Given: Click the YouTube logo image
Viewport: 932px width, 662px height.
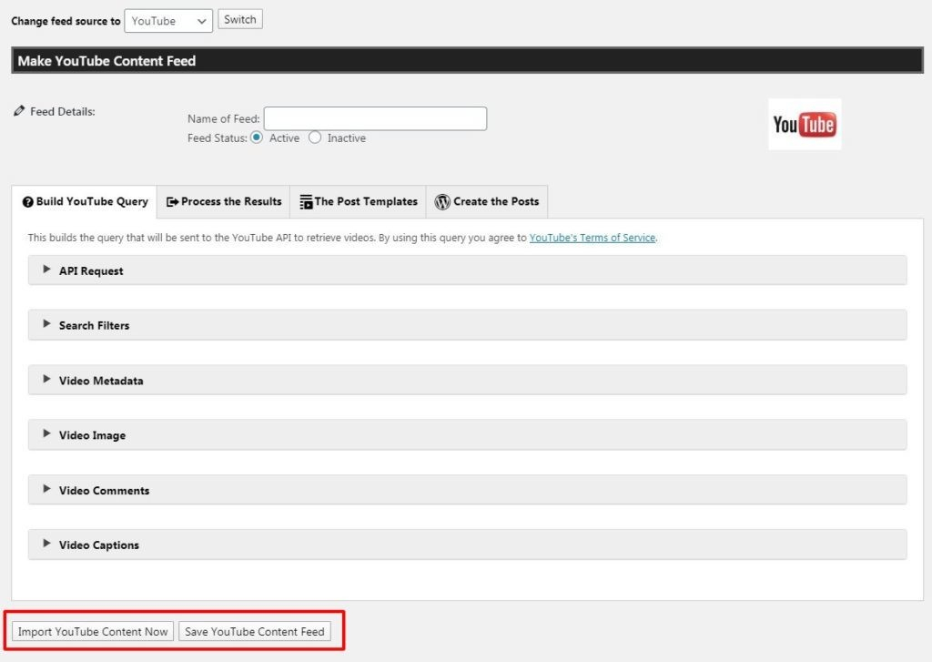Looking at the screenshot, I should coord(805,124).
